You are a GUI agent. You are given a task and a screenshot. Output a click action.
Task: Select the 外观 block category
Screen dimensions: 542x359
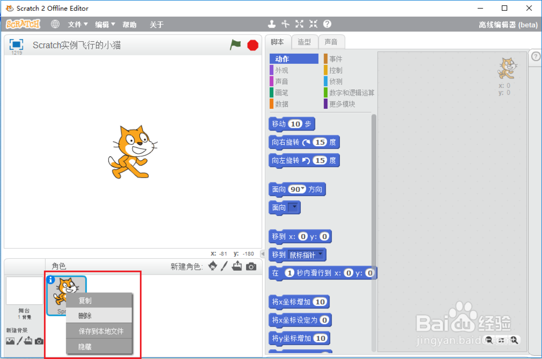(294, 70)
